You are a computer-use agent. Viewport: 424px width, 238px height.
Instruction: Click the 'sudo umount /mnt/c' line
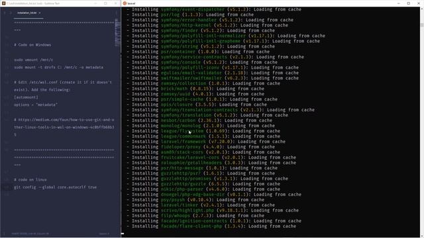(34, 60)
